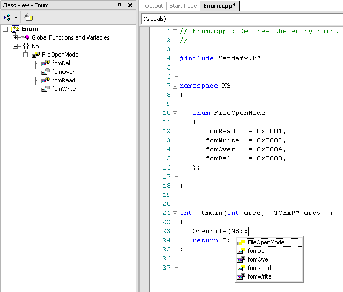Click the fomRead enum member icon in tree
Screen dimensions: 343x292
(x=45, y=80)
